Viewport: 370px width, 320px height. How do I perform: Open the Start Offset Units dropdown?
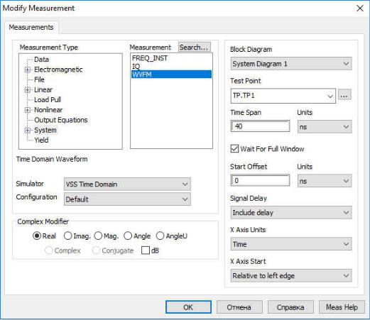pyautogui.click(x=325, y=181)
